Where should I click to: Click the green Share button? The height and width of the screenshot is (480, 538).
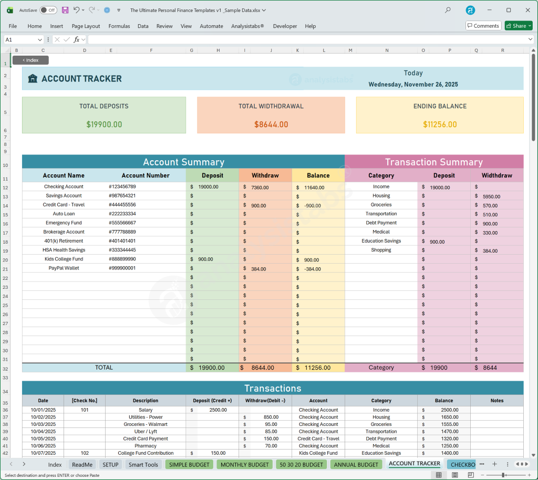(519, 25)
